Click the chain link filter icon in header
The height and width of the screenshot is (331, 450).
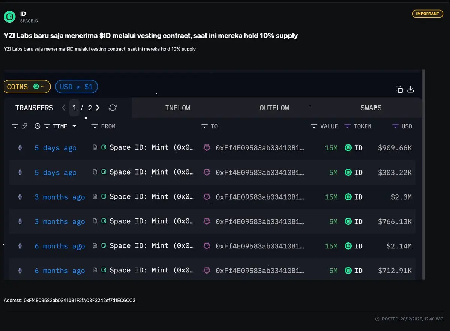click(x=24, y=126)
